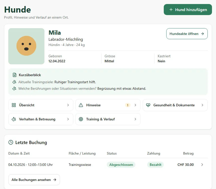216x189 pixels.
Task: Click the plus icon in Hund hinzufügen
Action: click(x=171, y=10)
